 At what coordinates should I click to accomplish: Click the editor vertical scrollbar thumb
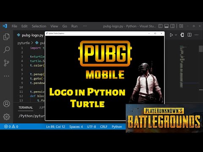tap(201, 49)
